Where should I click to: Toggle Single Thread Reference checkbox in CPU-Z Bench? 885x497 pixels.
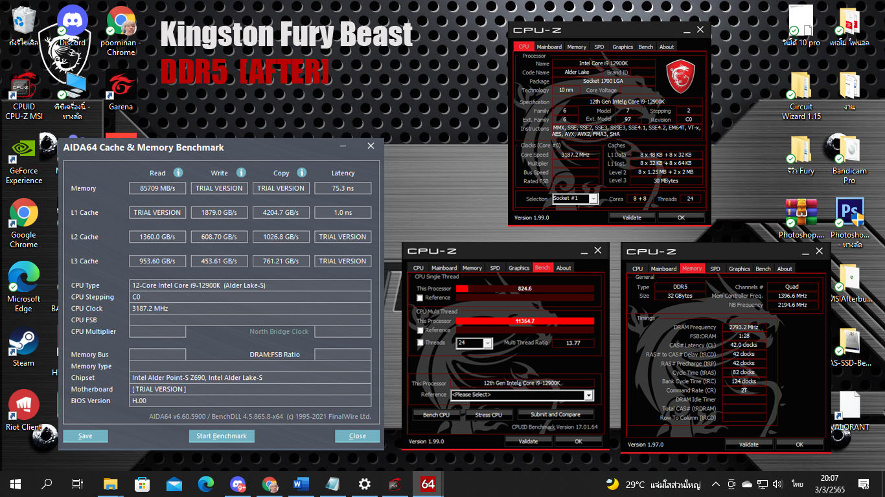tap(420, 298)
